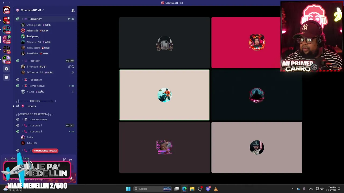Click the 18 MENCIONES NUEVAS button
This screenshot has width=344, height=193.
coord(45,151)
